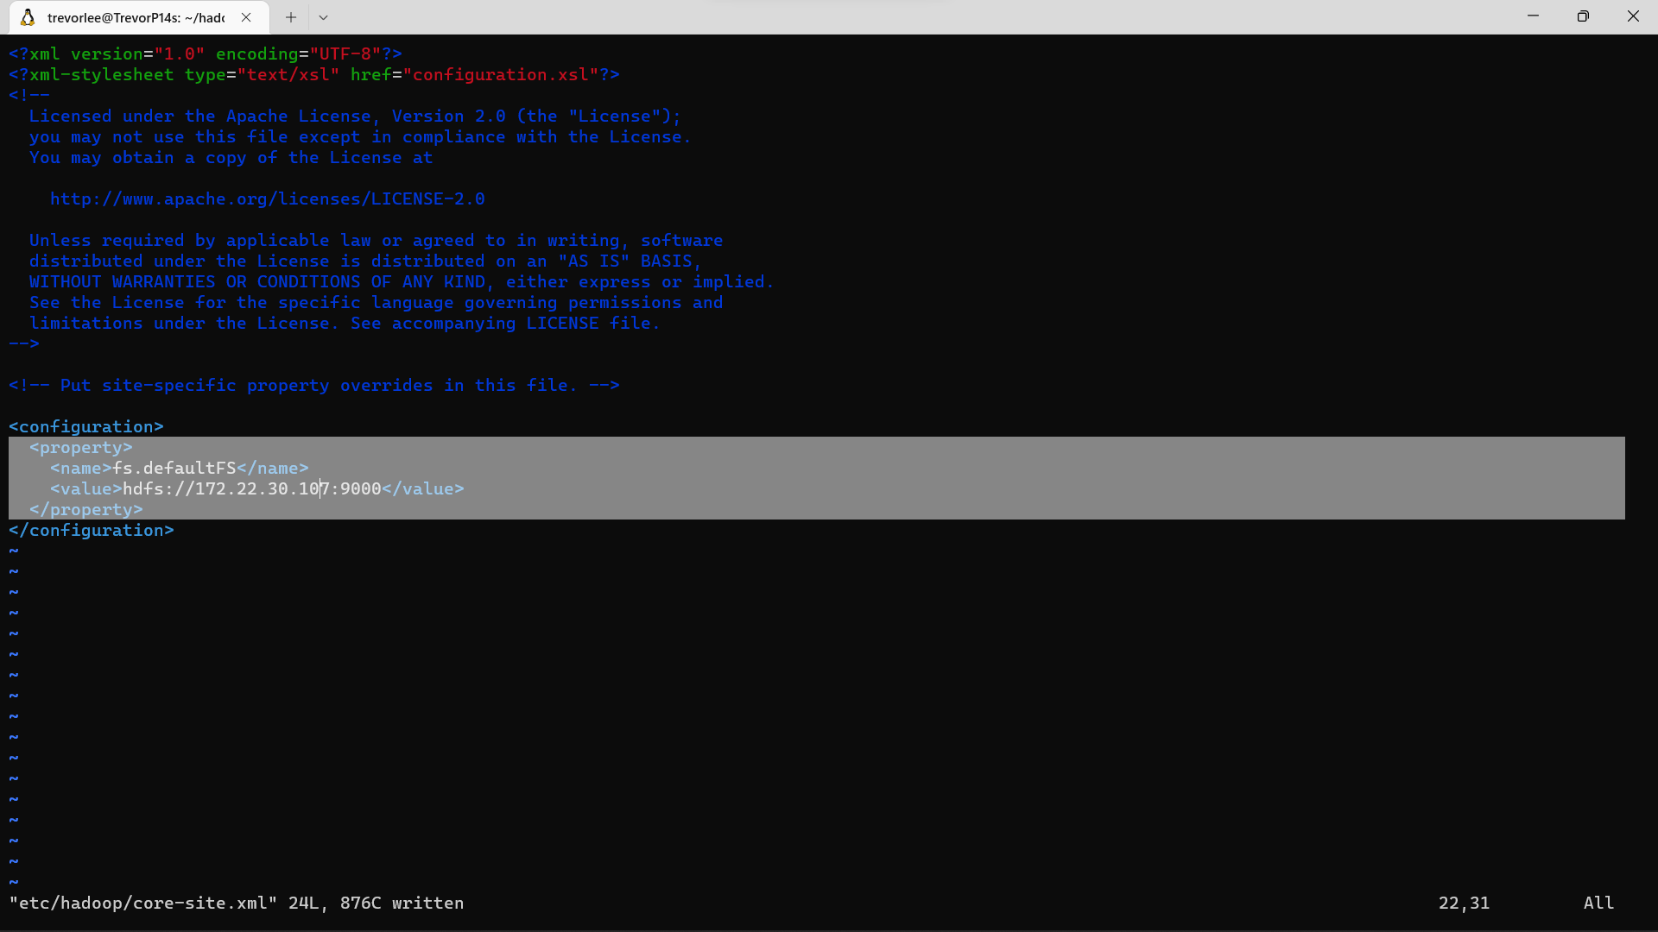Click the Apache LICENSE-2.0 URL

[268, 198]
